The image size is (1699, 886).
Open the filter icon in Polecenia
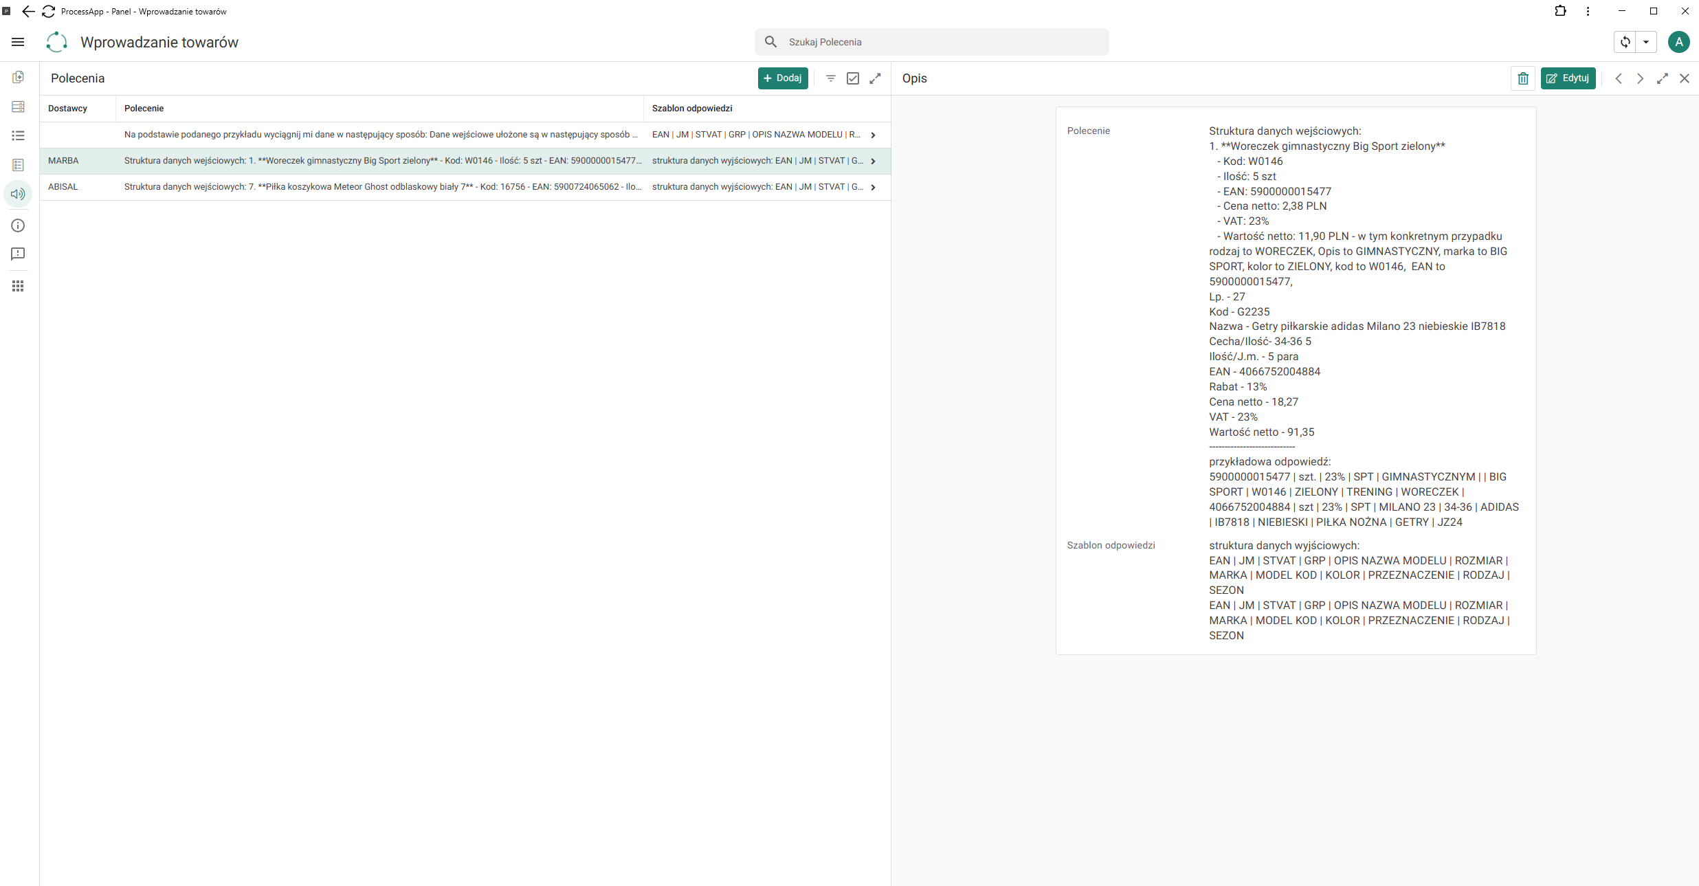(x=831, y=78)
